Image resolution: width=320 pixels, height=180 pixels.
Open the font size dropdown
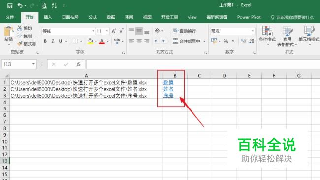[x=107, y=31]
